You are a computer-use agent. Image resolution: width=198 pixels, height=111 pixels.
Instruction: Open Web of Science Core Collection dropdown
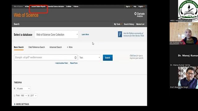tap(57, 35)
